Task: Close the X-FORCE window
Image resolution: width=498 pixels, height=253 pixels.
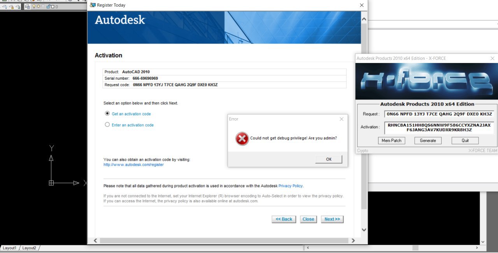Action: tap(492, 58)
